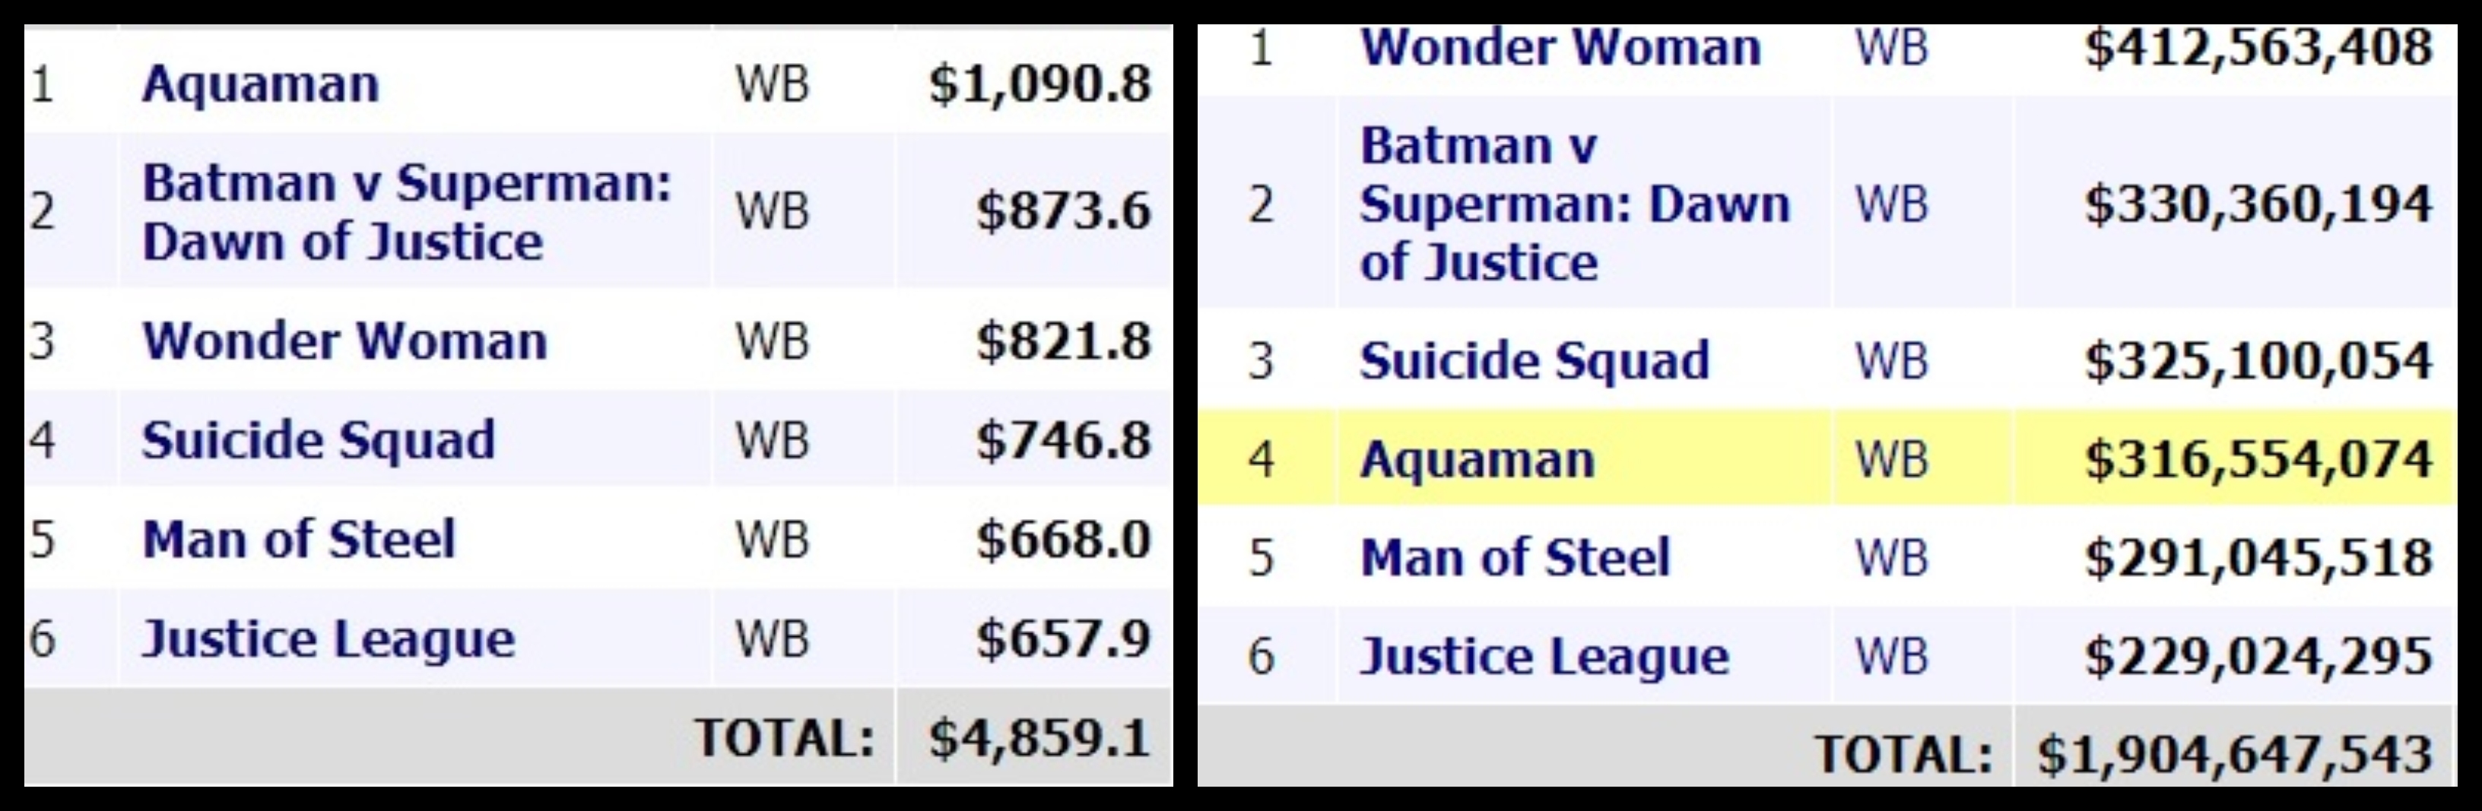Click the $1,904,647,543 total value
This screenshot has height=811, width=2482.
coord(2234,754)
